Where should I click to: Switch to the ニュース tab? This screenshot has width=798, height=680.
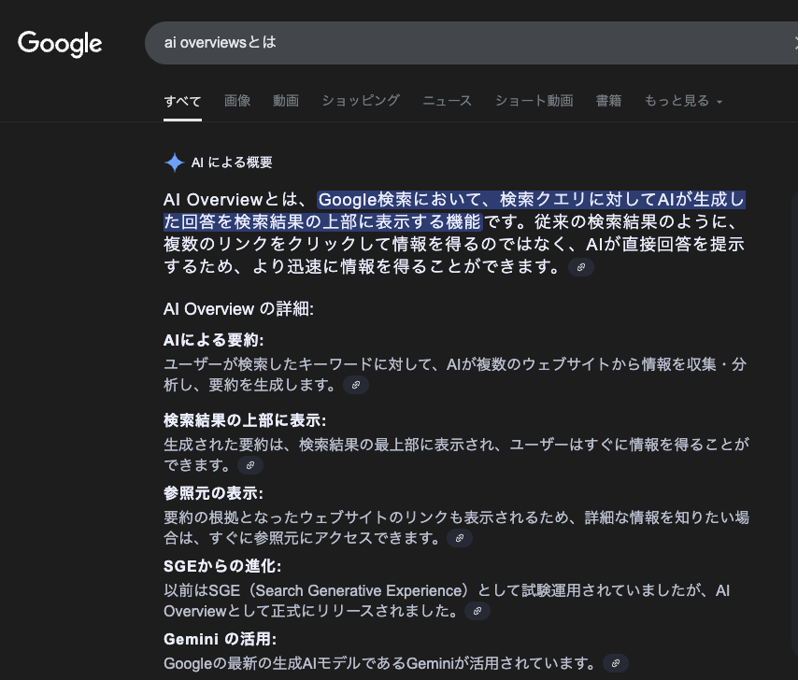pyautogui.click(x=447, y=101)
